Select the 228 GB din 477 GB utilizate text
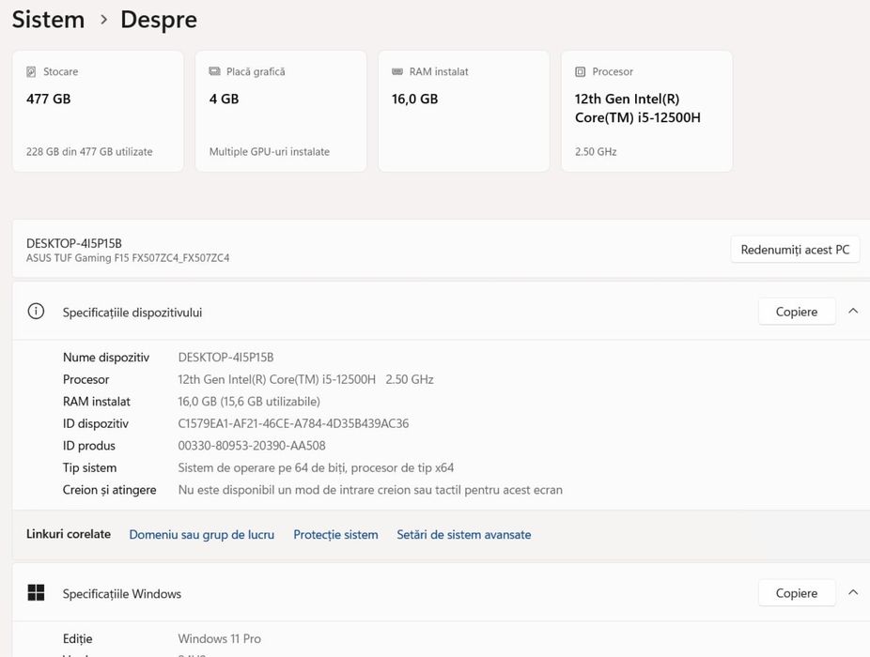 tap(89, 151)
